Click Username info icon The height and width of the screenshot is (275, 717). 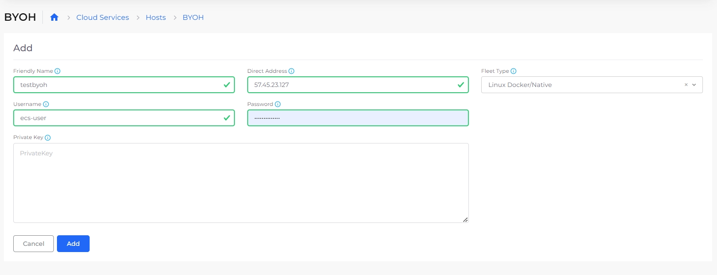point(46,104)
